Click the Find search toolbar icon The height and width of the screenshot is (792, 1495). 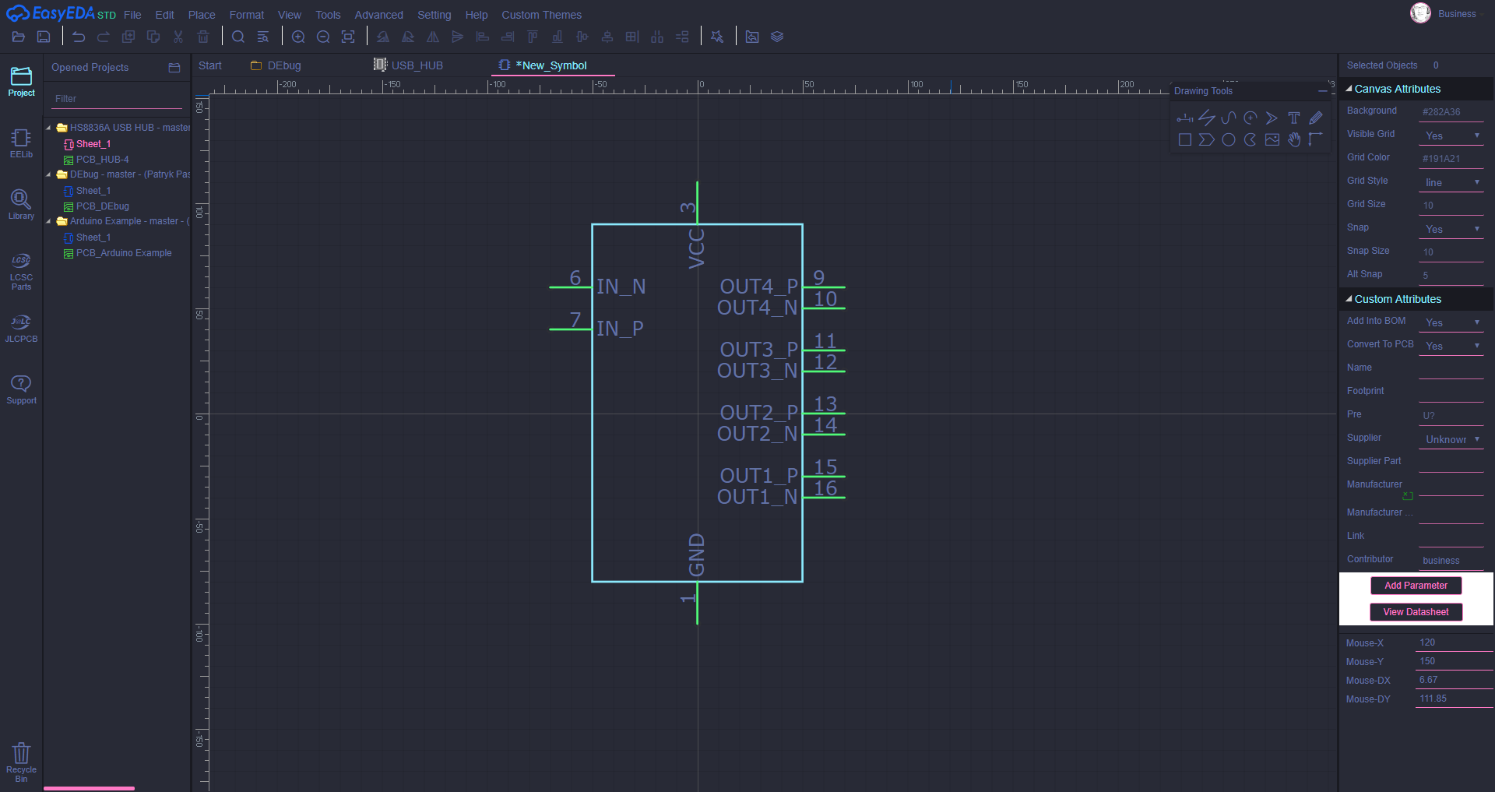(x=238, y=37)
